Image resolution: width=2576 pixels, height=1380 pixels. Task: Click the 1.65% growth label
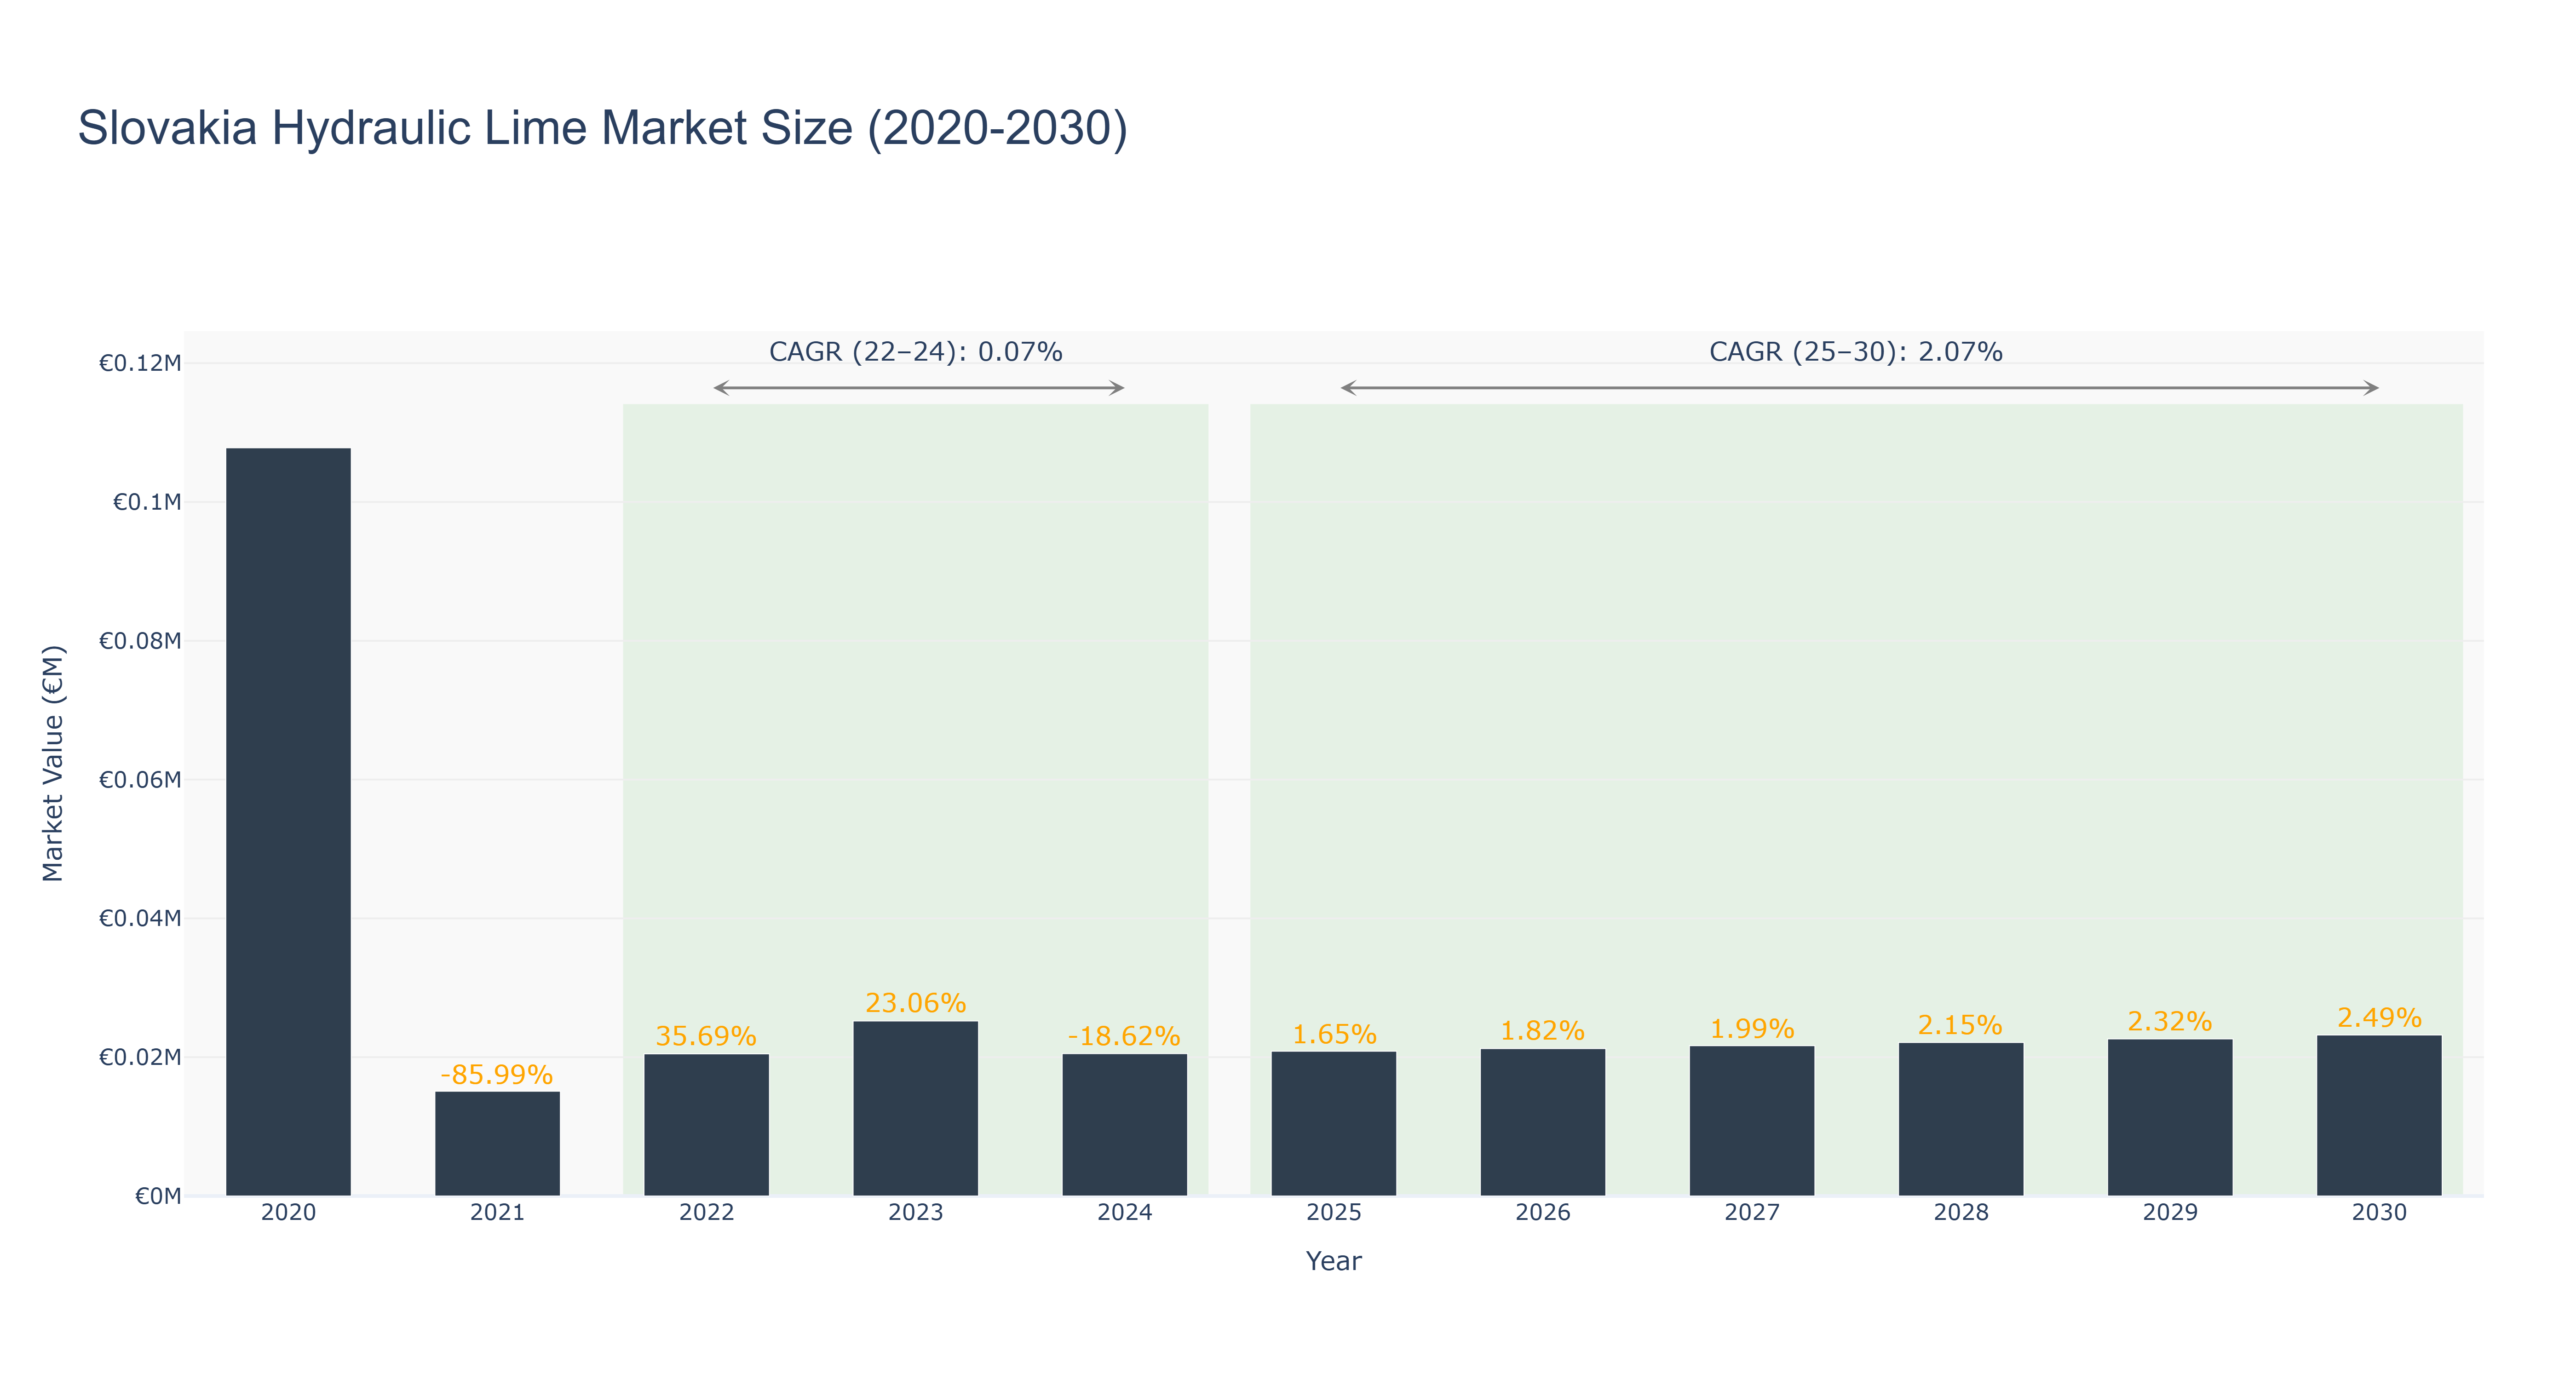(x=1334, y=1035)
